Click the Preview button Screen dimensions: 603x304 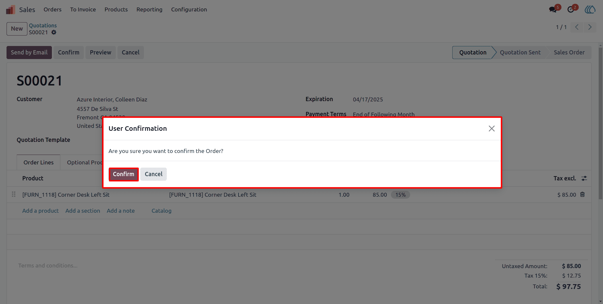100,53
